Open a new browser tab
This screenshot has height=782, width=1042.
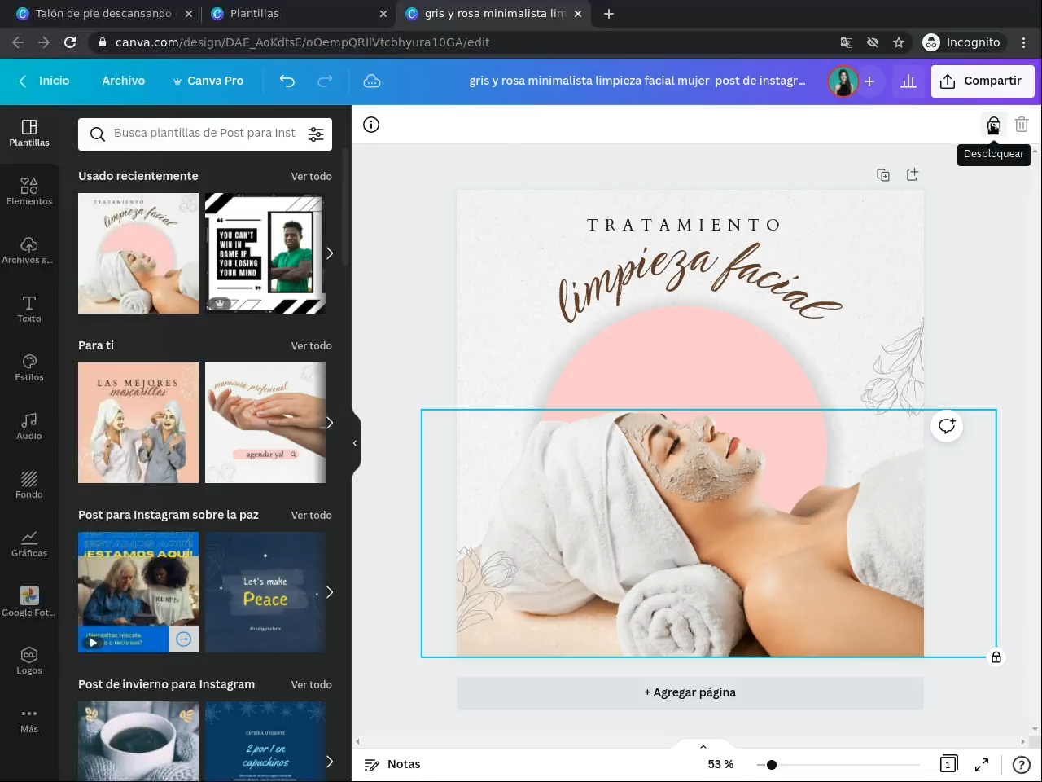click(609, 14)
